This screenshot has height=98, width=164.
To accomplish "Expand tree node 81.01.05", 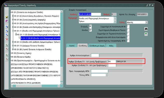I will point(13,23).
